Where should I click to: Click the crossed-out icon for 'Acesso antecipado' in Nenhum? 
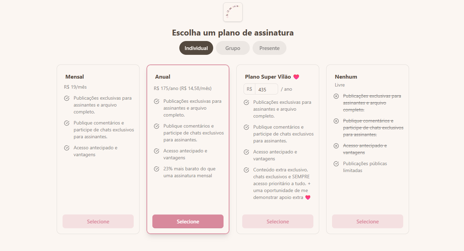[336, 145]
